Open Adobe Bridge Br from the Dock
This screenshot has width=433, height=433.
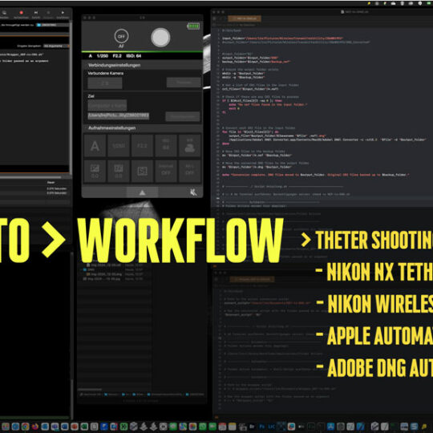[x=252, y=427]
